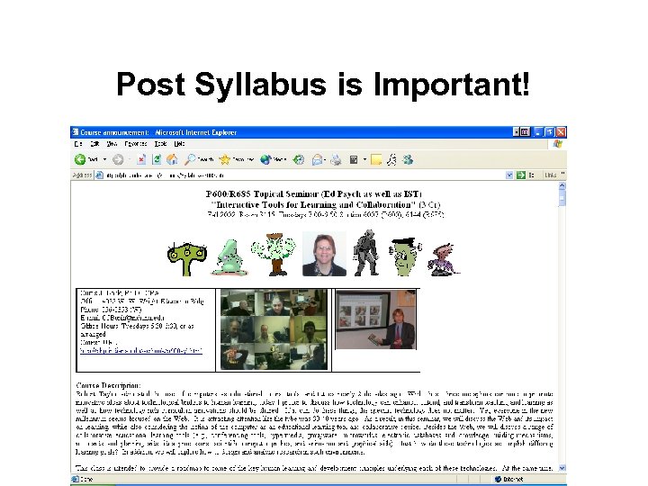Click the three-eyed green monster cartoon
The image size is (648, 486).
tap(187, 258)
